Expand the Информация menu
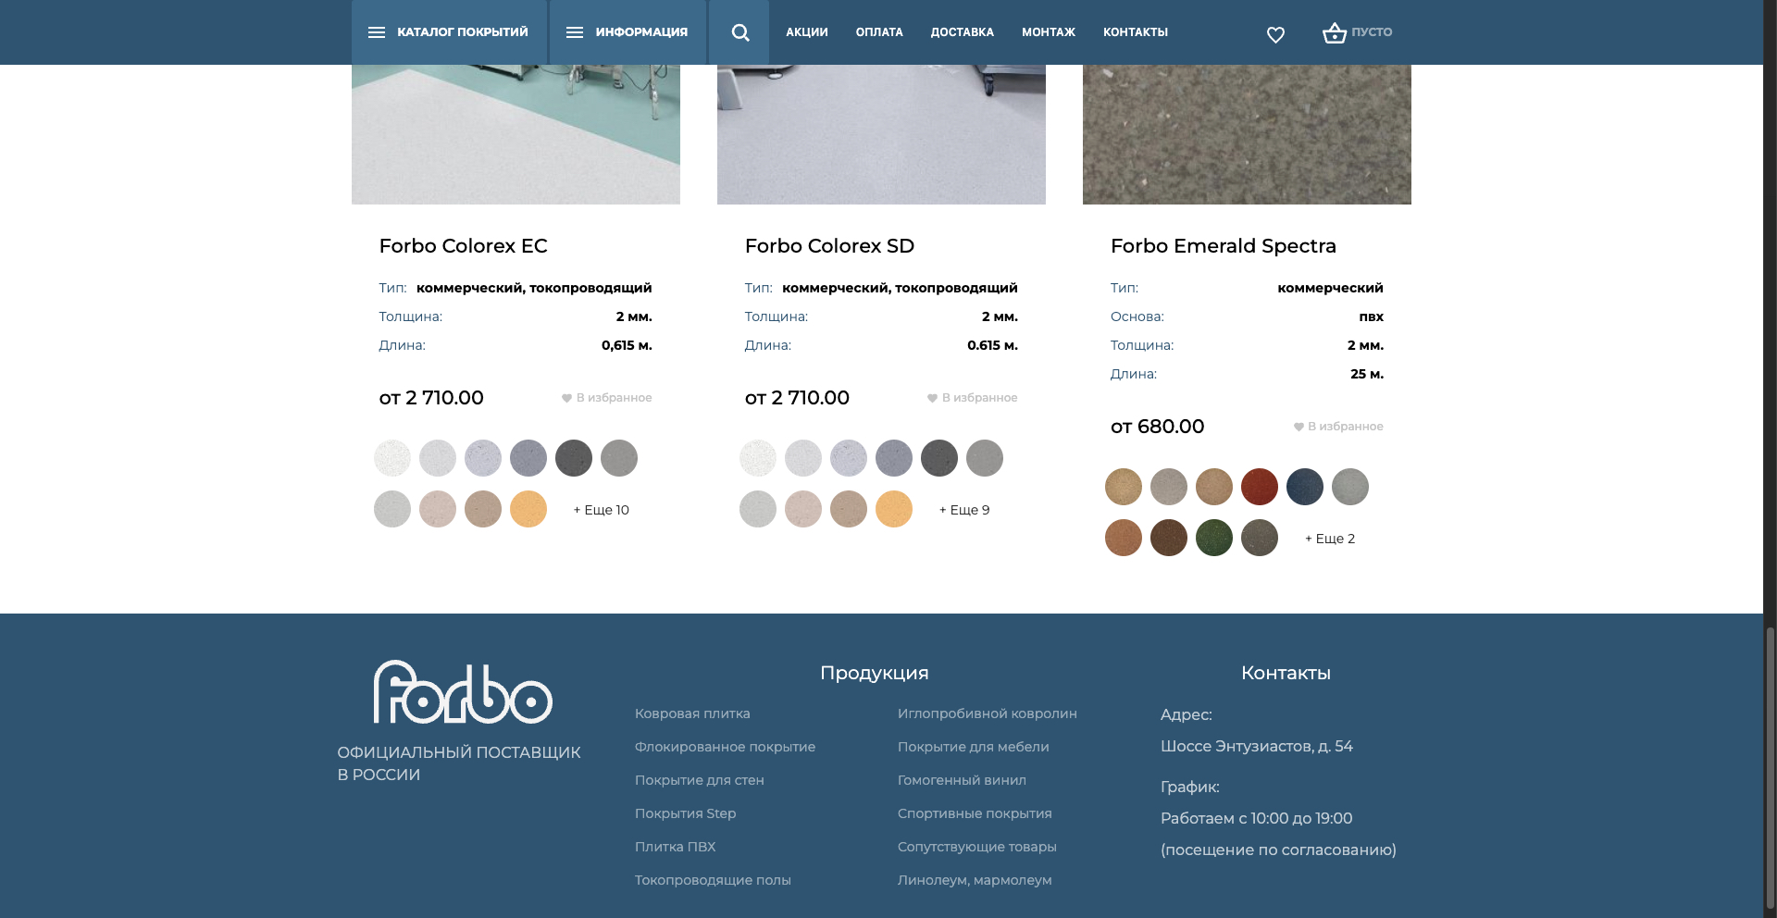1777x918 pixels. [628, 32]
